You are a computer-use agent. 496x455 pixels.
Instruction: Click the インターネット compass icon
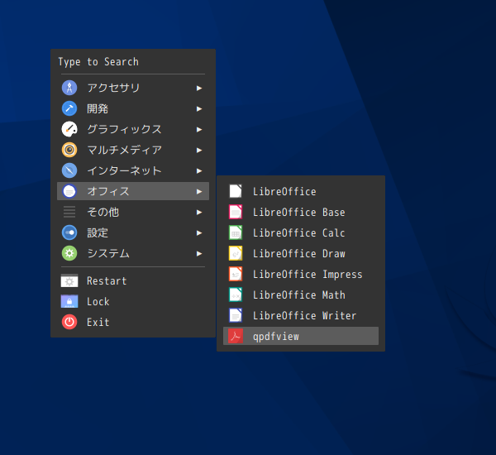click(x=69, y=170)
